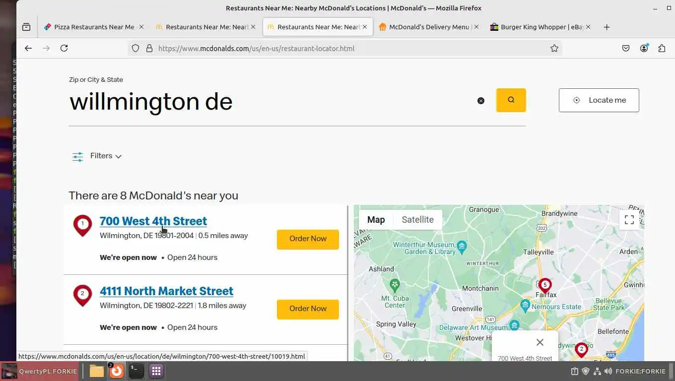Open the app grid in taskbar
The width and height of the screenshot is (675, 381).
pos(156,371)
